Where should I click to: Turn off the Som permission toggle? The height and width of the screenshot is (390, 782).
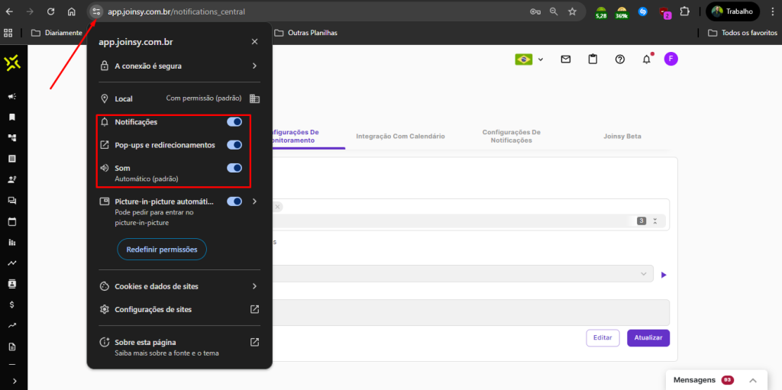234,168
